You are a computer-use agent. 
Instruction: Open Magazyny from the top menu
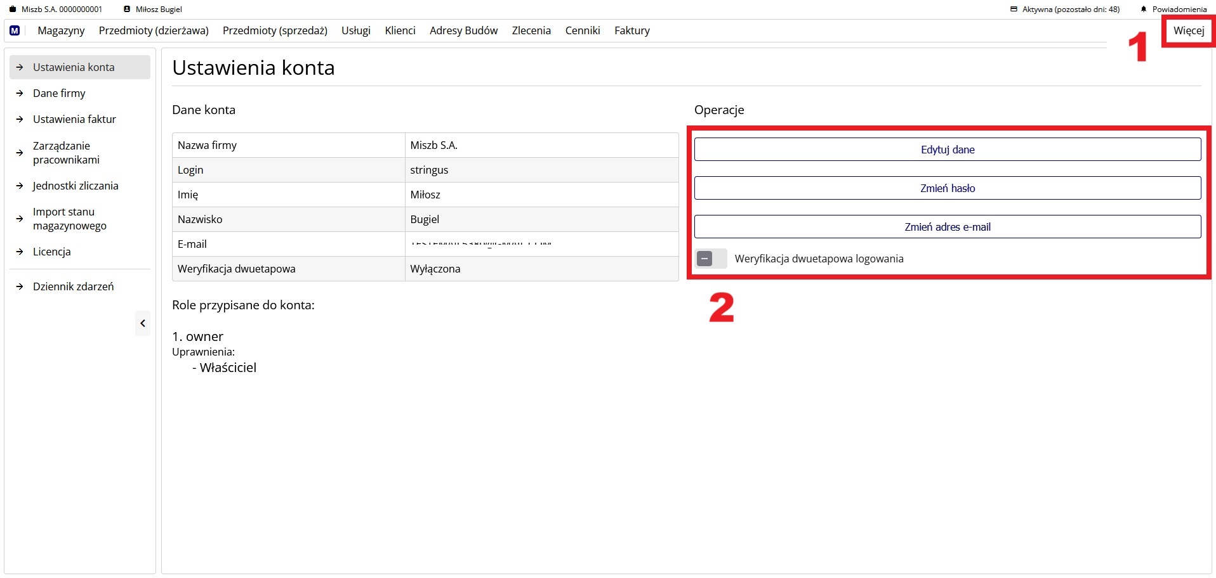tap(61, 30)
